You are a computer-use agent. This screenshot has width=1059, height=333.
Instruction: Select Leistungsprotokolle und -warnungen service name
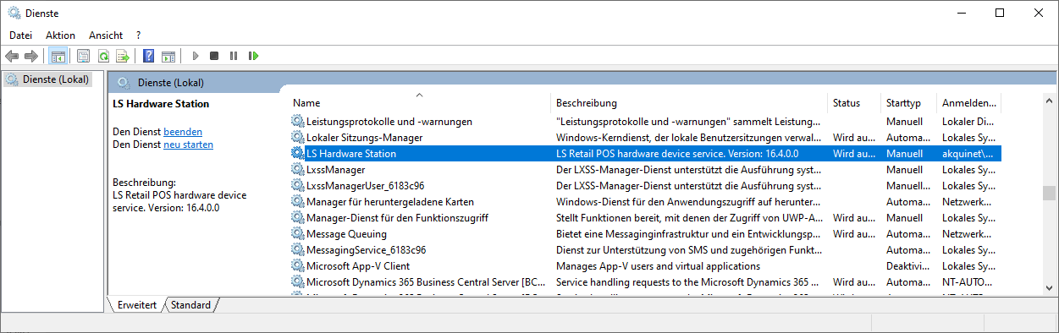(389, 122)
